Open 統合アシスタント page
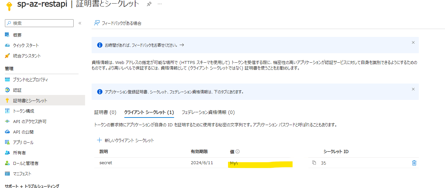 click(27, 56)
